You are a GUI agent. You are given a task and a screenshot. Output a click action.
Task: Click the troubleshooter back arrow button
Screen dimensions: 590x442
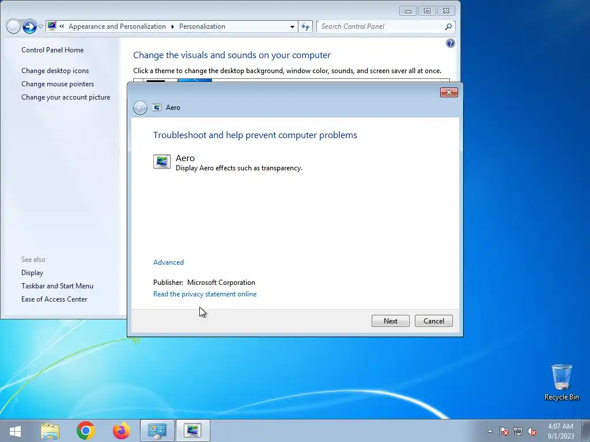click(x=141, y=108)
